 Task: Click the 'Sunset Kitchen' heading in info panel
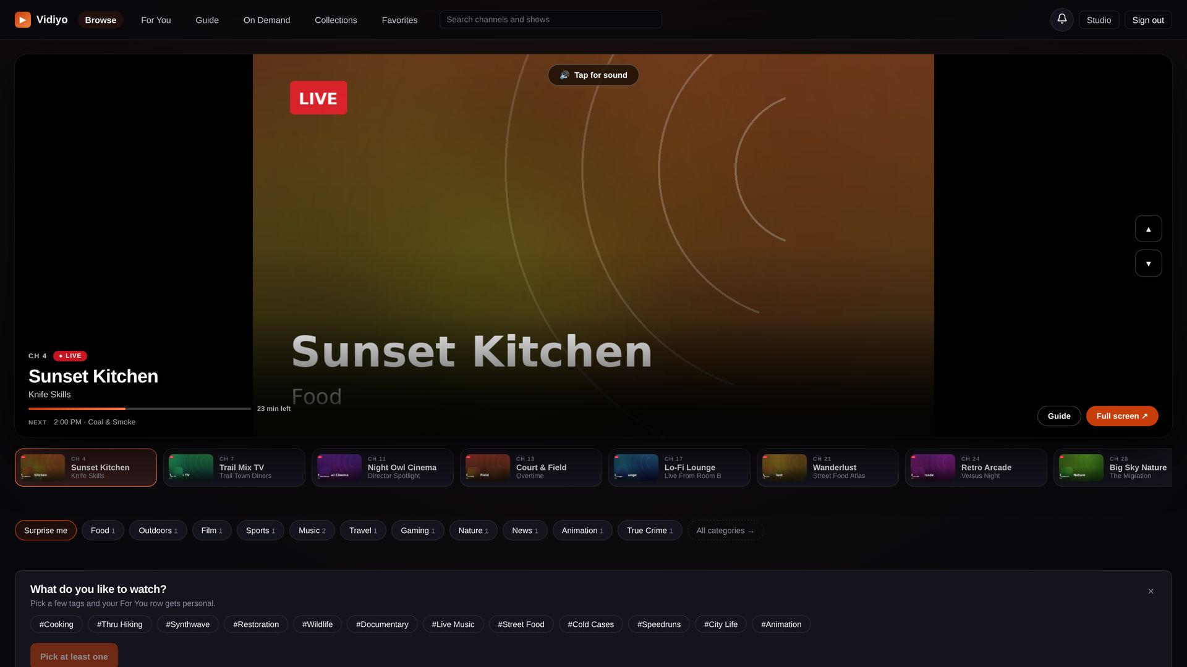pyautogui.click(x=93, y=375)
